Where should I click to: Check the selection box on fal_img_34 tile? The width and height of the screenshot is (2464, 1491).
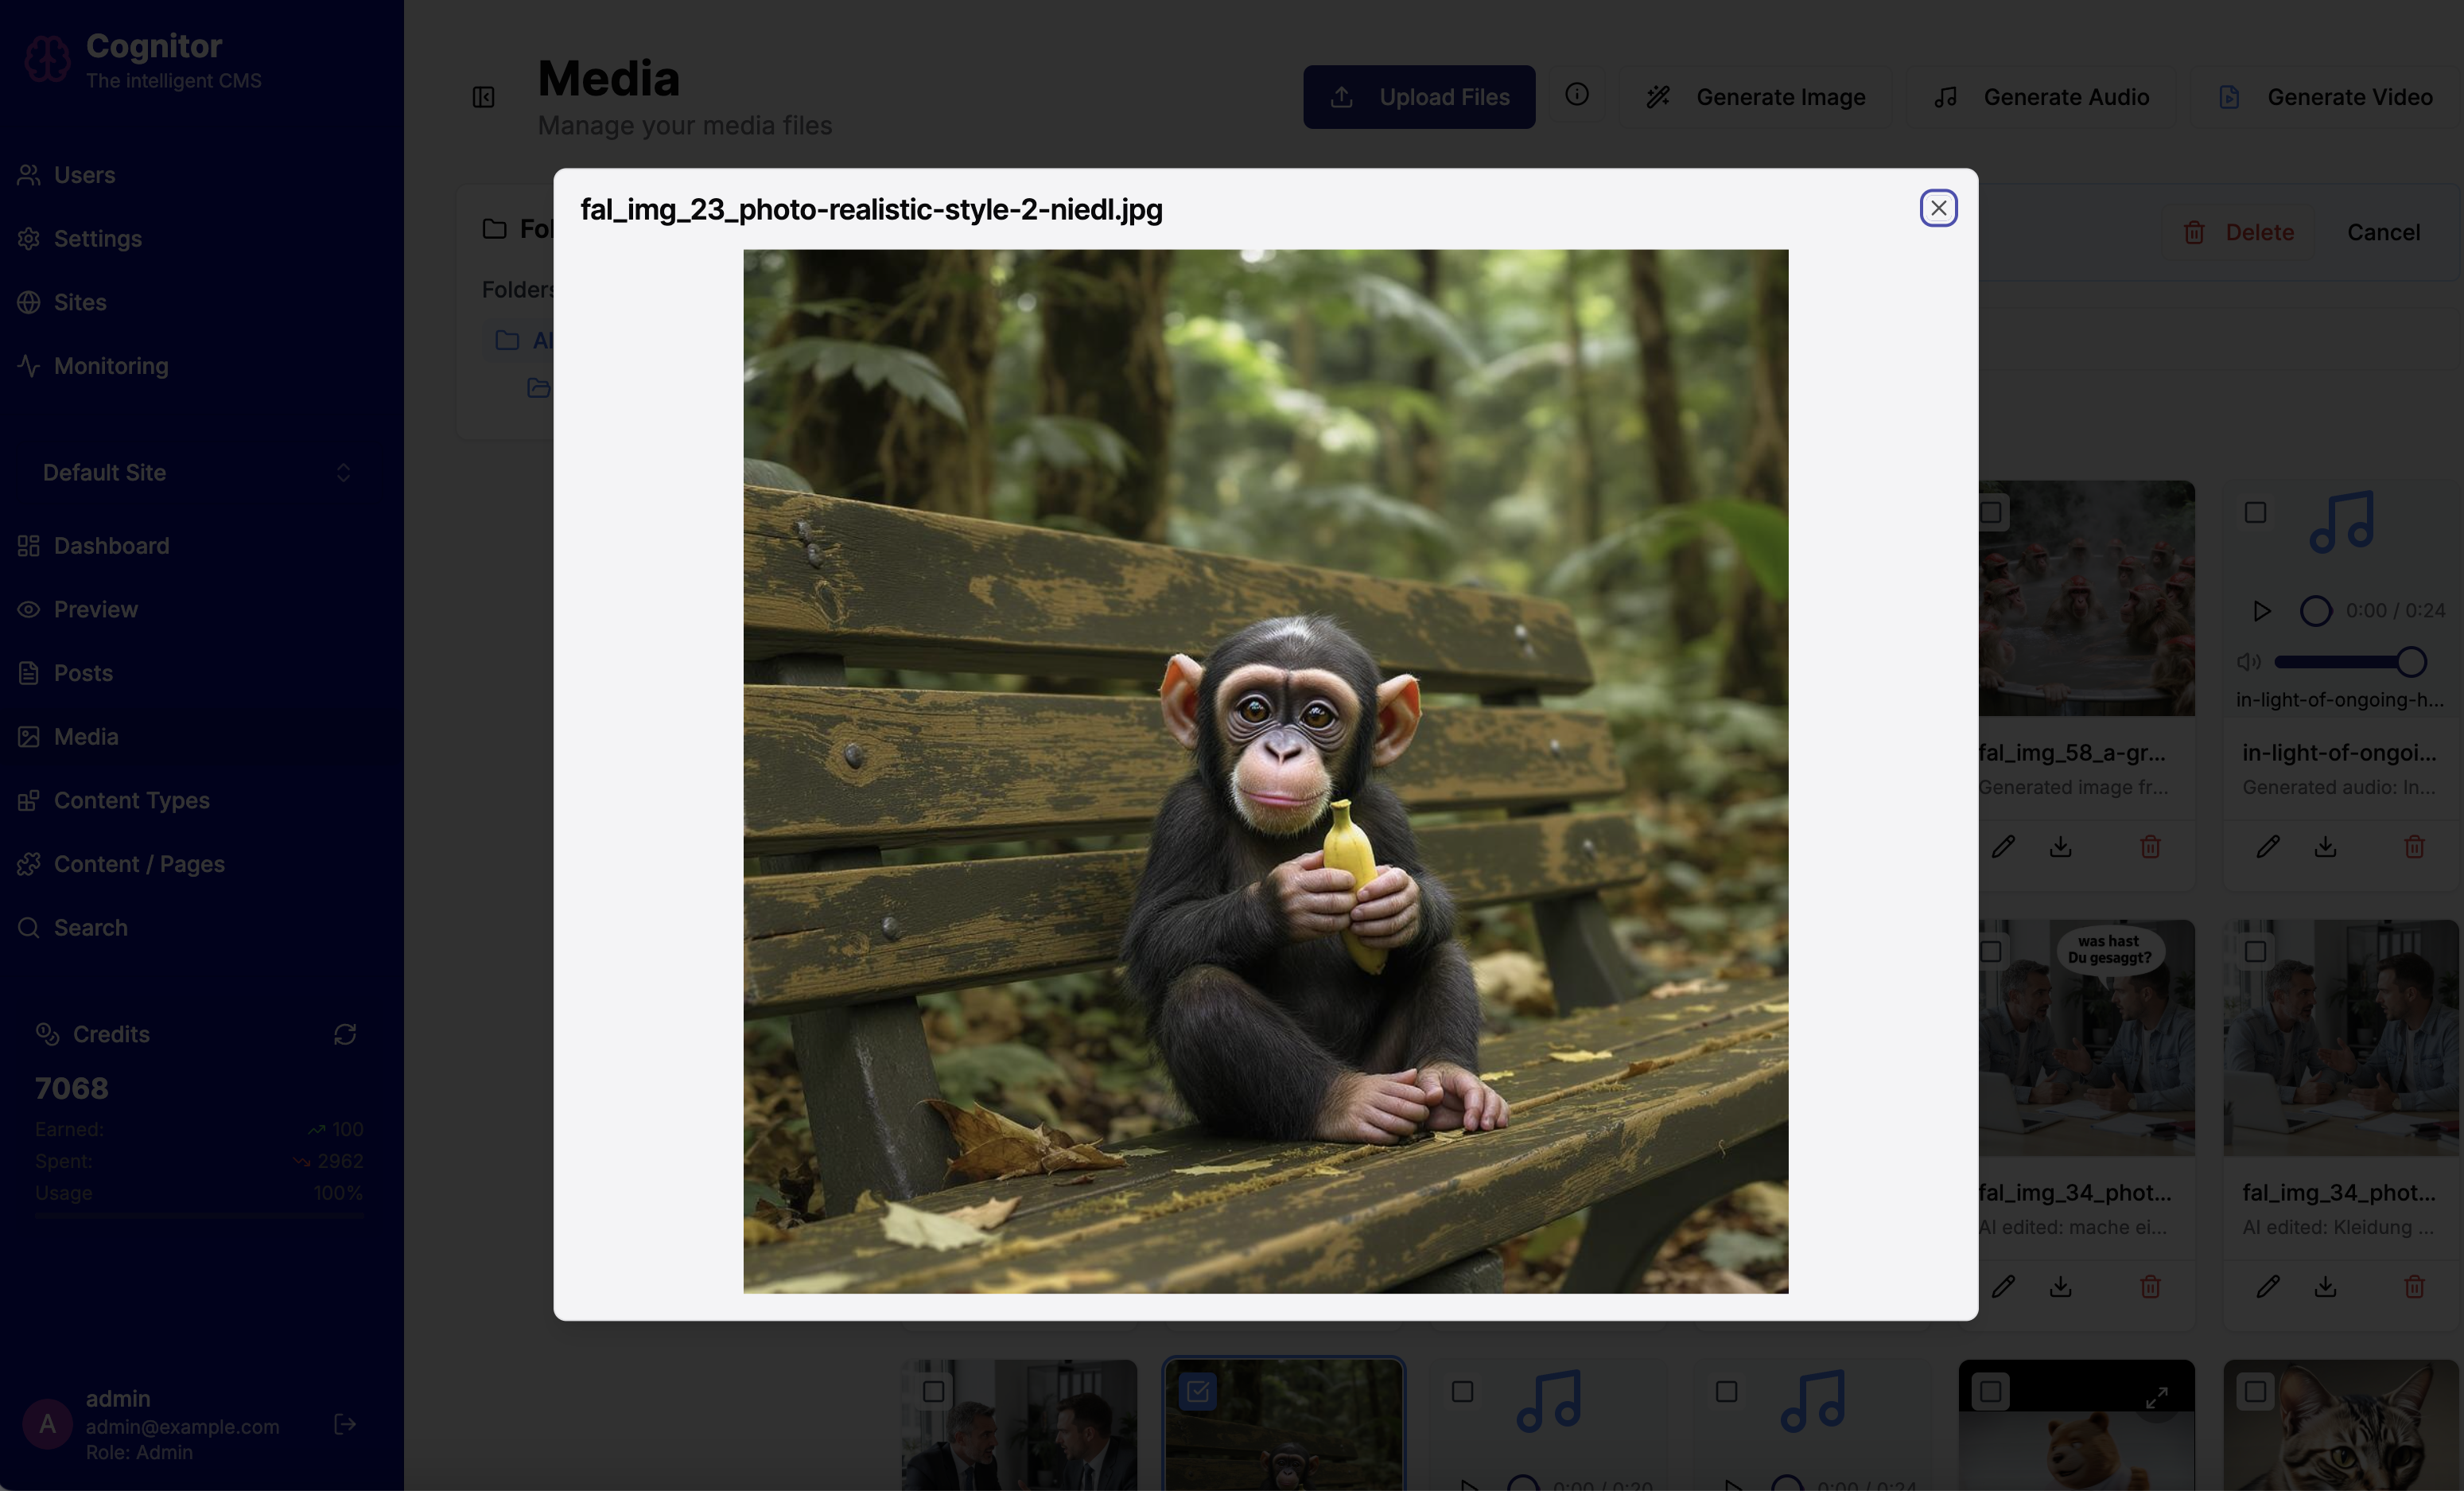(x=1991, y=951)
